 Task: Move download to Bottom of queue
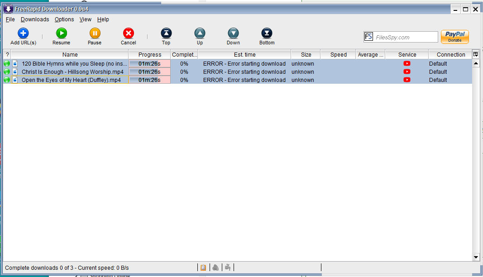267,33
